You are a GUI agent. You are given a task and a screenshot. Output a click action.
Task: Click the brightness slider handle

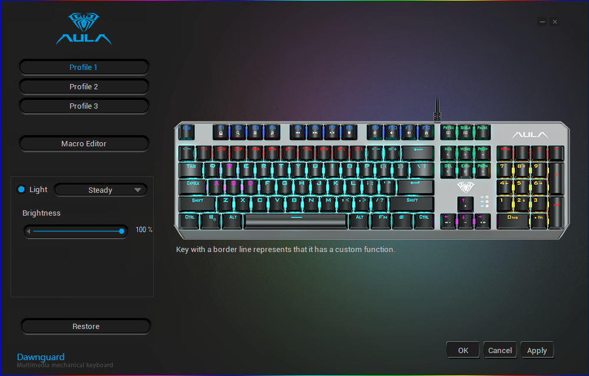(122, 231)
